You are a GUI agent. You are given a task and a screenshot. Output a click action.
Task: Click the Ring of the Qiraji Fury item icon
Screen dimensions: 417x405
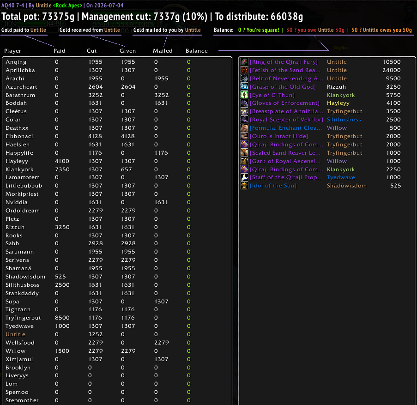point(244,62)
